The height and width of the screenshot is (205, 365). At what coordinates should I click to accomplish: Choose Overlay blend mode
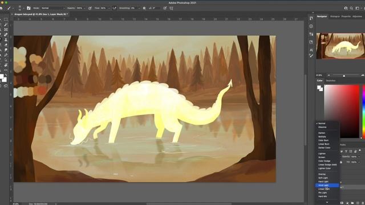click(322, 174)
